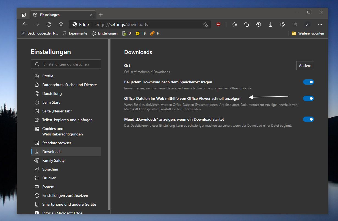Toggle showing Downloads menu when download starts
Screen dimensions: 338x221
click(x=308, y=119)
